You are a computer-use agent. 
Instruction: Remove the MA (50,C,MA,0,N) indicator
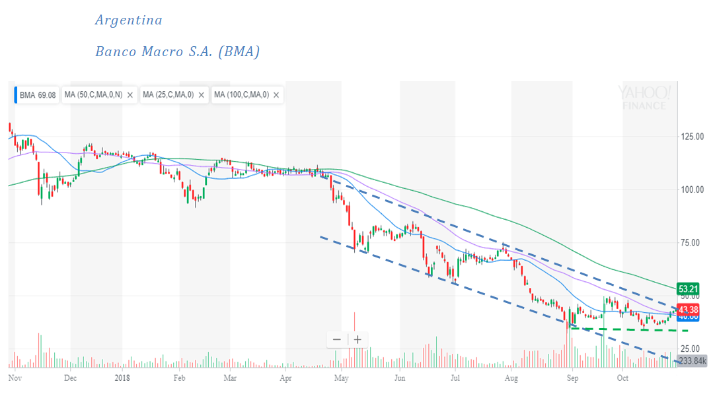coord(130,95)
